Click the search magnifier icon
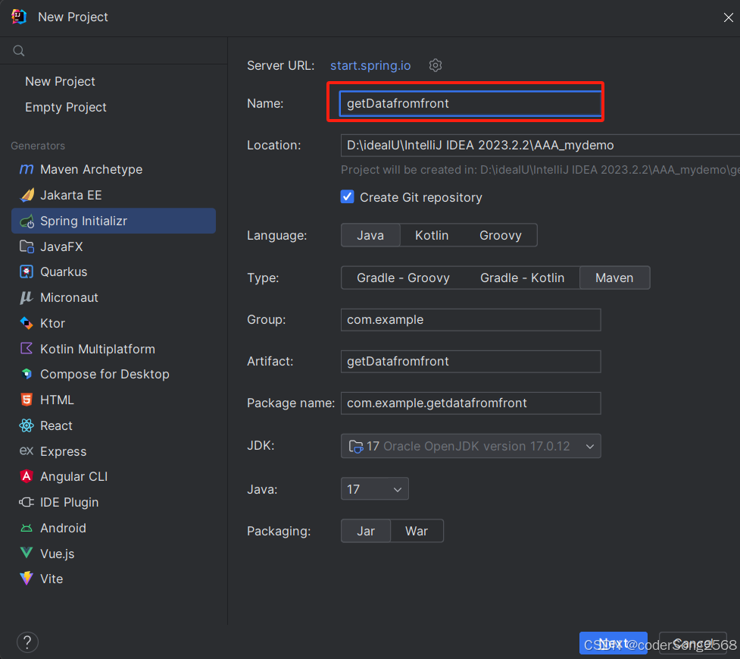Screen dimensions: 740x659 click(19, 51)
